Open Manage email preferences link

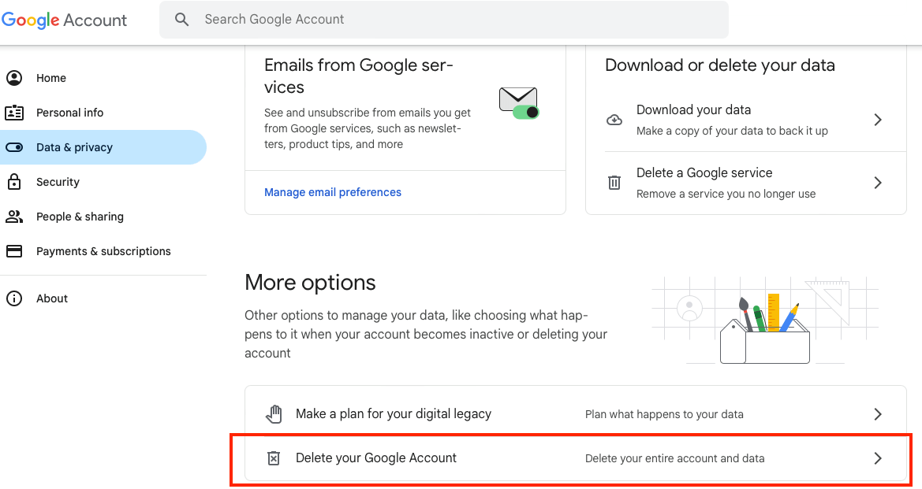click(333, 192)
